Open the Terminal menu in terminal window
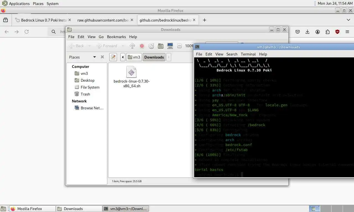The image size is (354, 212). click(x=248, y=54)
